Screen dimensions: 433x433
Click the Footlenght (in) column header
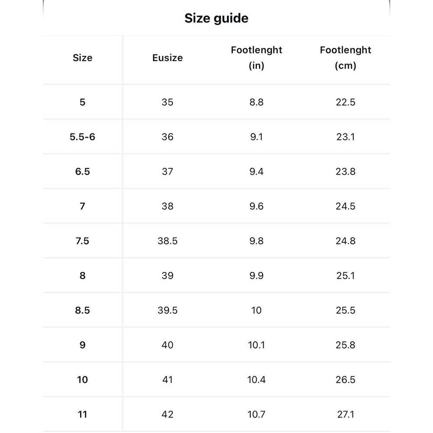coord(256,58)
